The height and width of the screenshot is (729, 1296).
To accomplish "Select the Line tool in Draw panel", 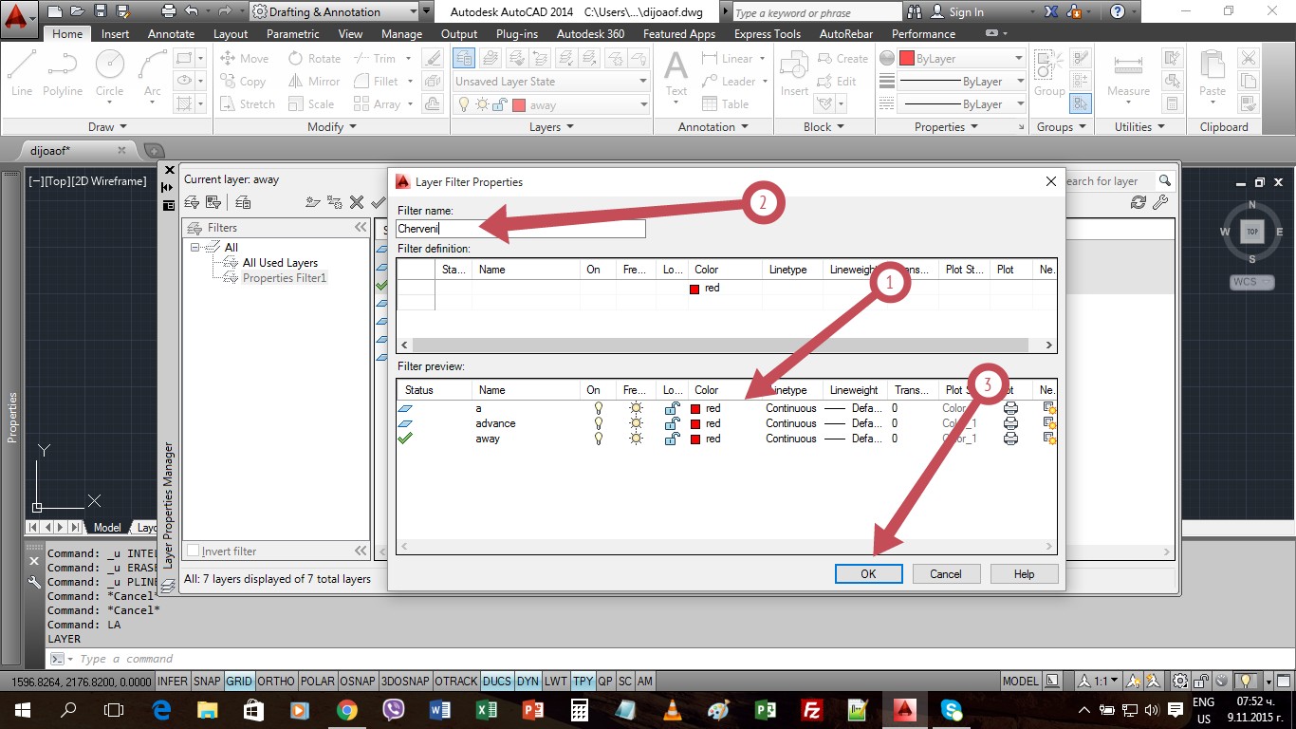I will pyautogui.click(x=22, y=72).
